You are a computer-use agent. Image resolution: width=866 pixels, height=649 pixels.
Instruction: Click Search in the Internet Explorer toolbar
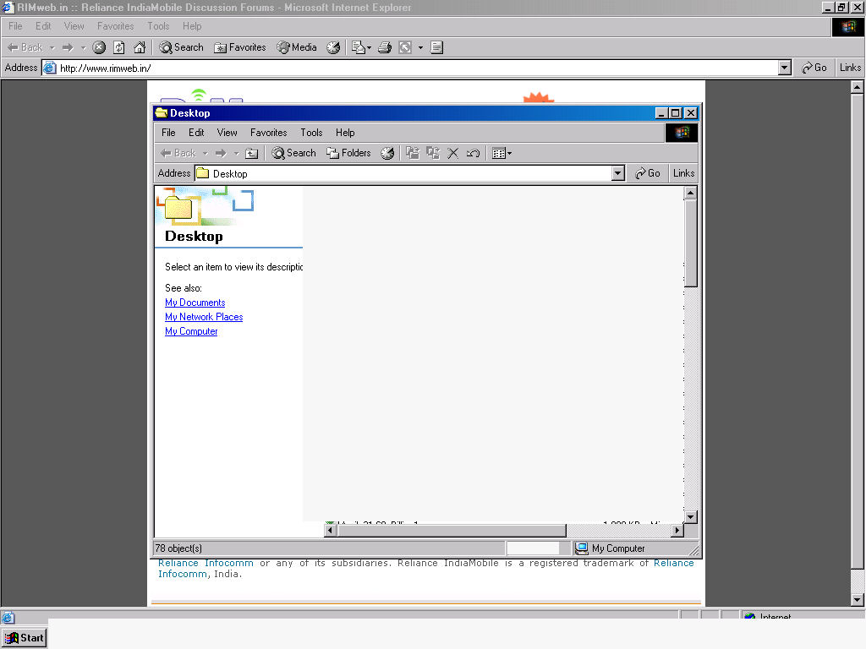click(181, 47)
